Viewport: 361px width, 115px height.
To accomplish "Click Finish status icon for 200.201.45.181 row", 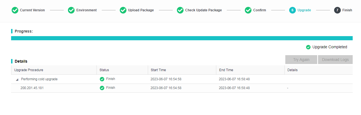I will (102, 88).
